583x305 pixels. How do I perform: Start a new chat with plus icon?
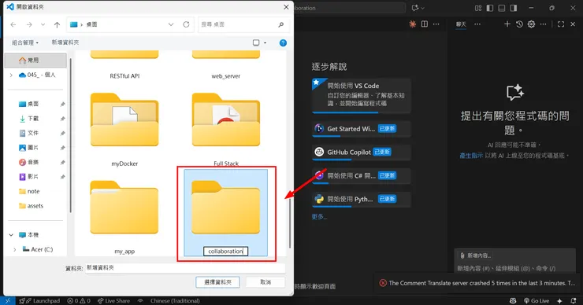[x=507, y=24]
